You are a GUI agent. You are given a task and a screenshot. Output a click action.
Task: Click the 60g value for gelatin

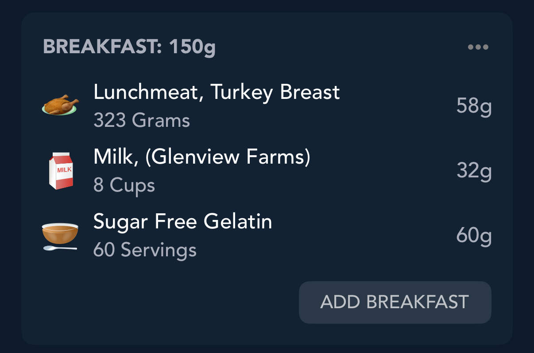coord(474,236)
